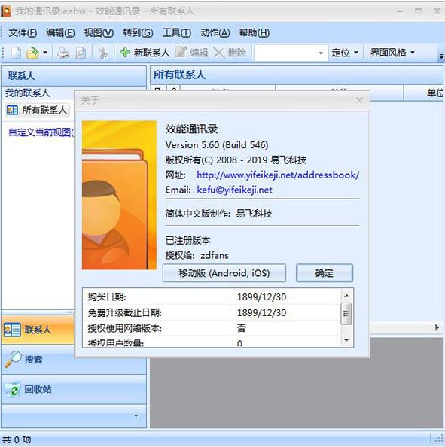Open the 界面风格 dropdown
This screenshot has height=447, width=445.
click(x=392, y=53)
